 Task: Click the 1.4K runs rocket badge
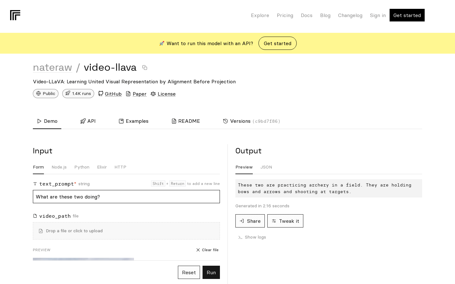click(78, 93)
